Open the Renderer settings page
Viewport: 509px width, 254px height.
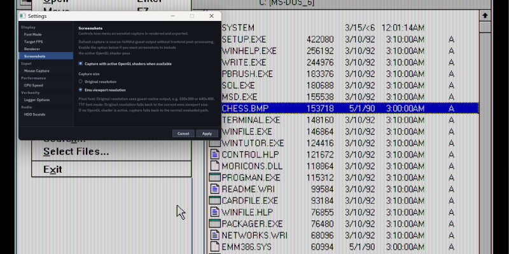(x=32, y=49)
